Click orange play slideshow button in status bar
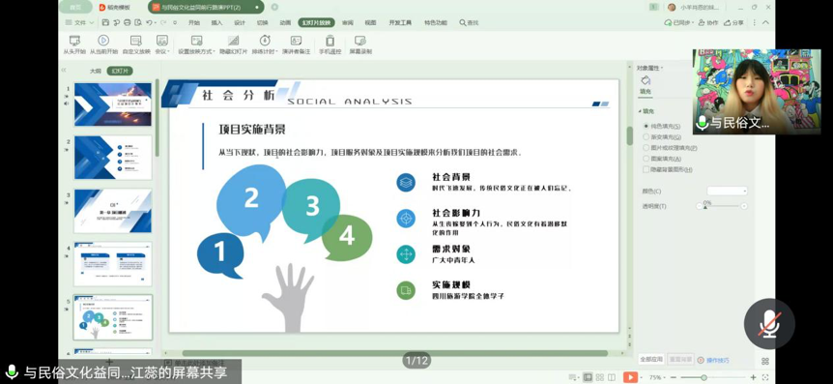The height and width of the screenshot is (384, 833). (630, 377)
